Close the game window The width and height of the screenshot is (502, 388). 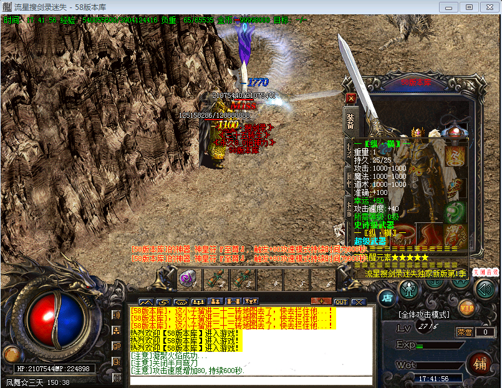tap(490, 7)
